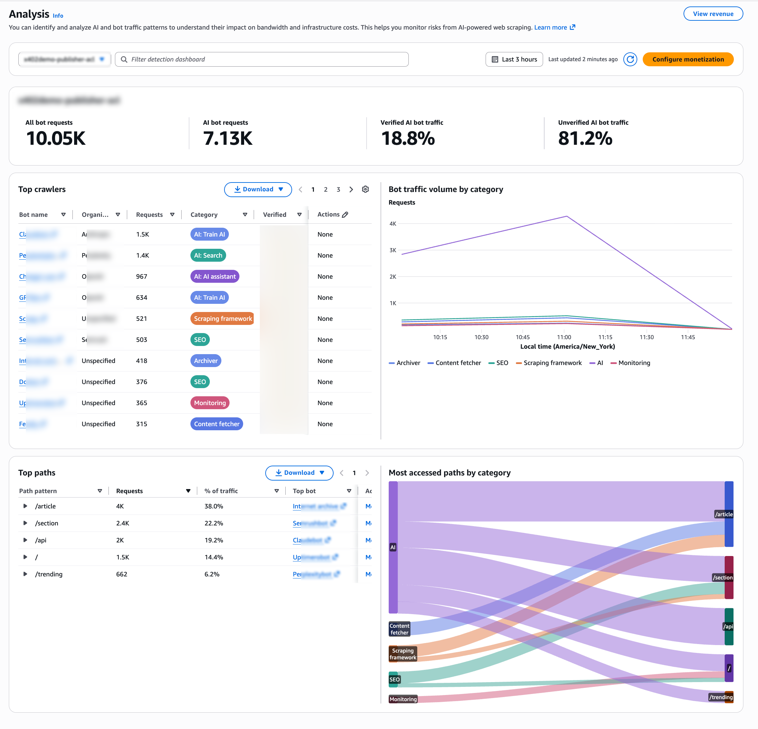Screen dimensions: 758x729
Task: Sort Top paths by Requests arrow
Action: 188,491
